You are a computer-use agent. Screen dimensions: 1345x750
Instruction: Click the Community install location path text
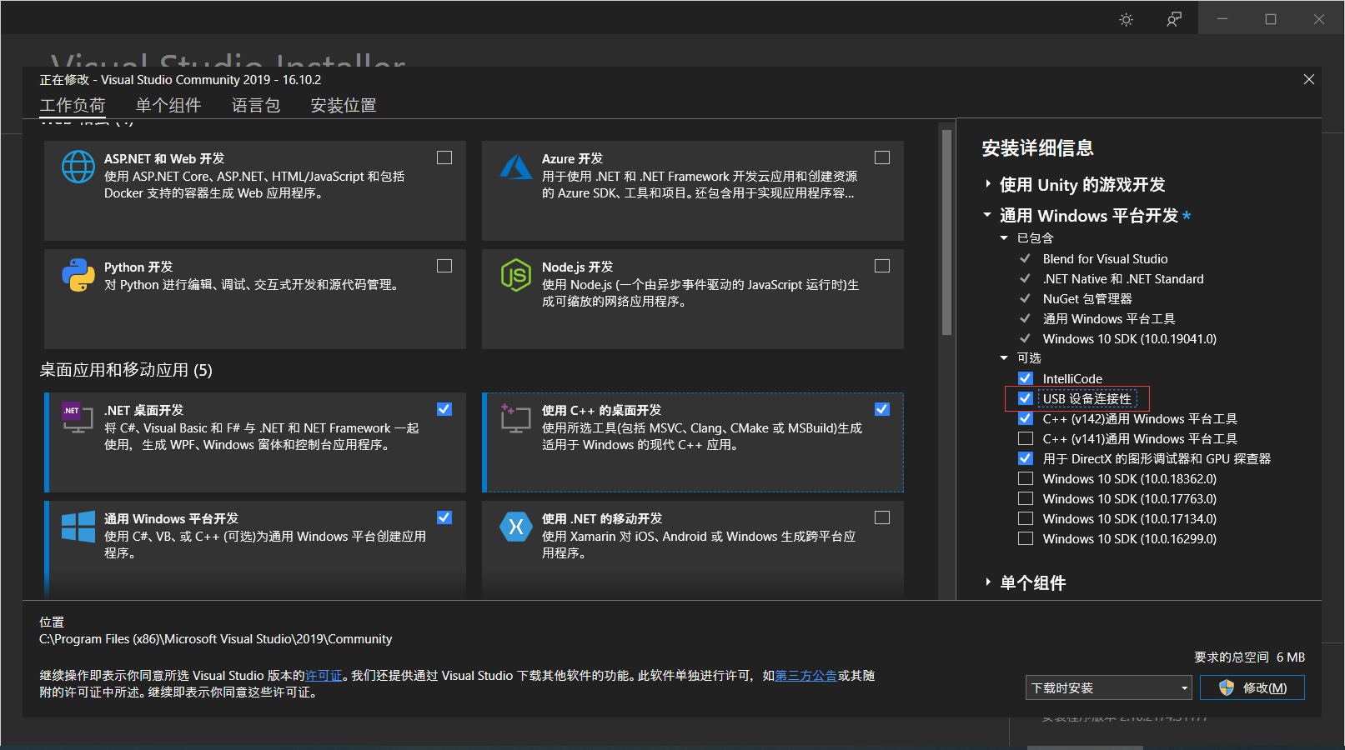coord(215,639)
